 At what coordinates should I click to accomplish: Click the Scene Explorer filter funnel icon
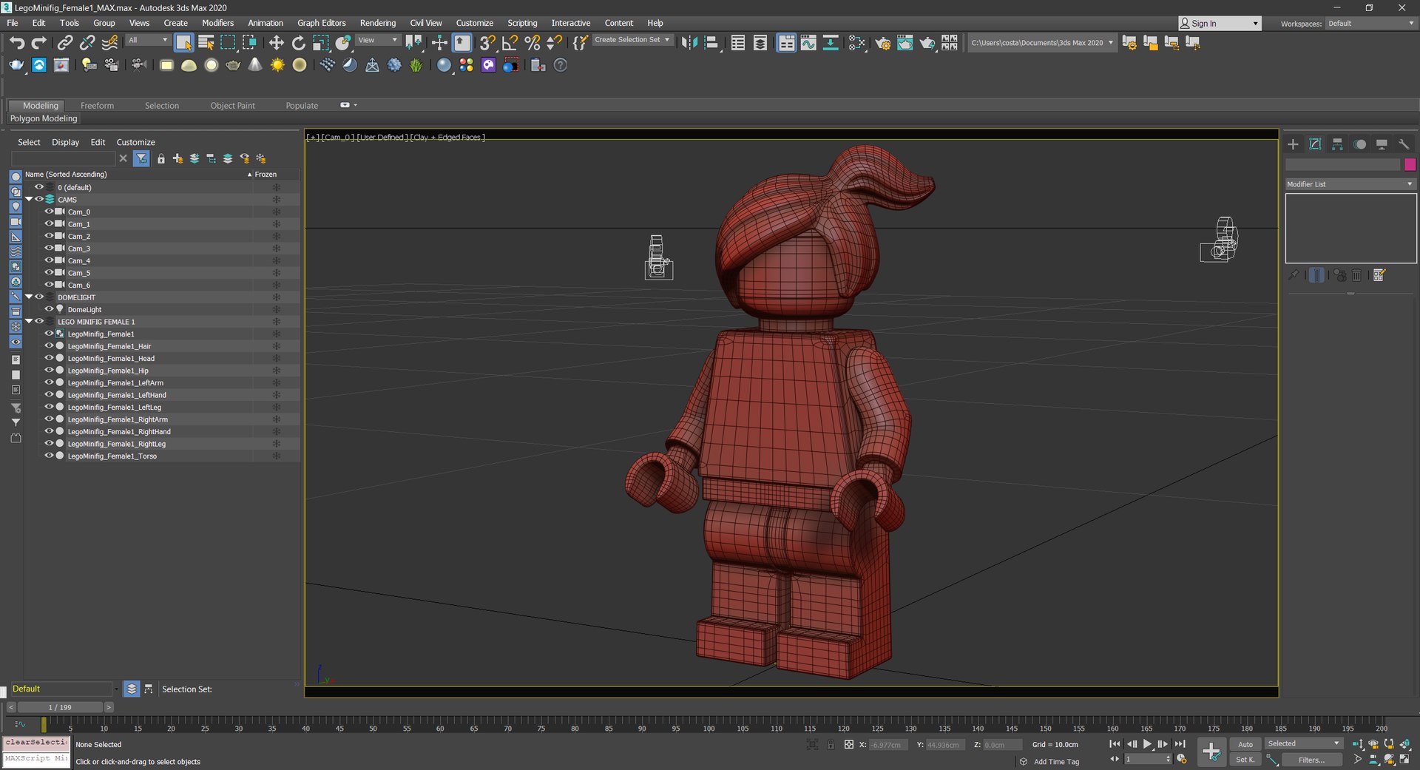tap(141, 158)
